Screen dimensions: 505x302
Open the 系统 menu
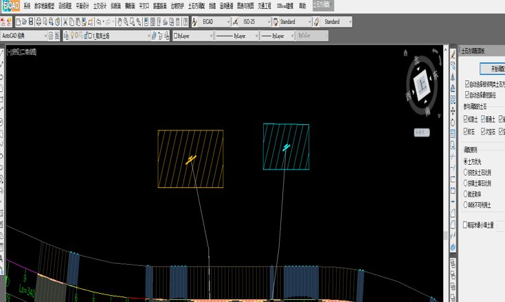27,5
